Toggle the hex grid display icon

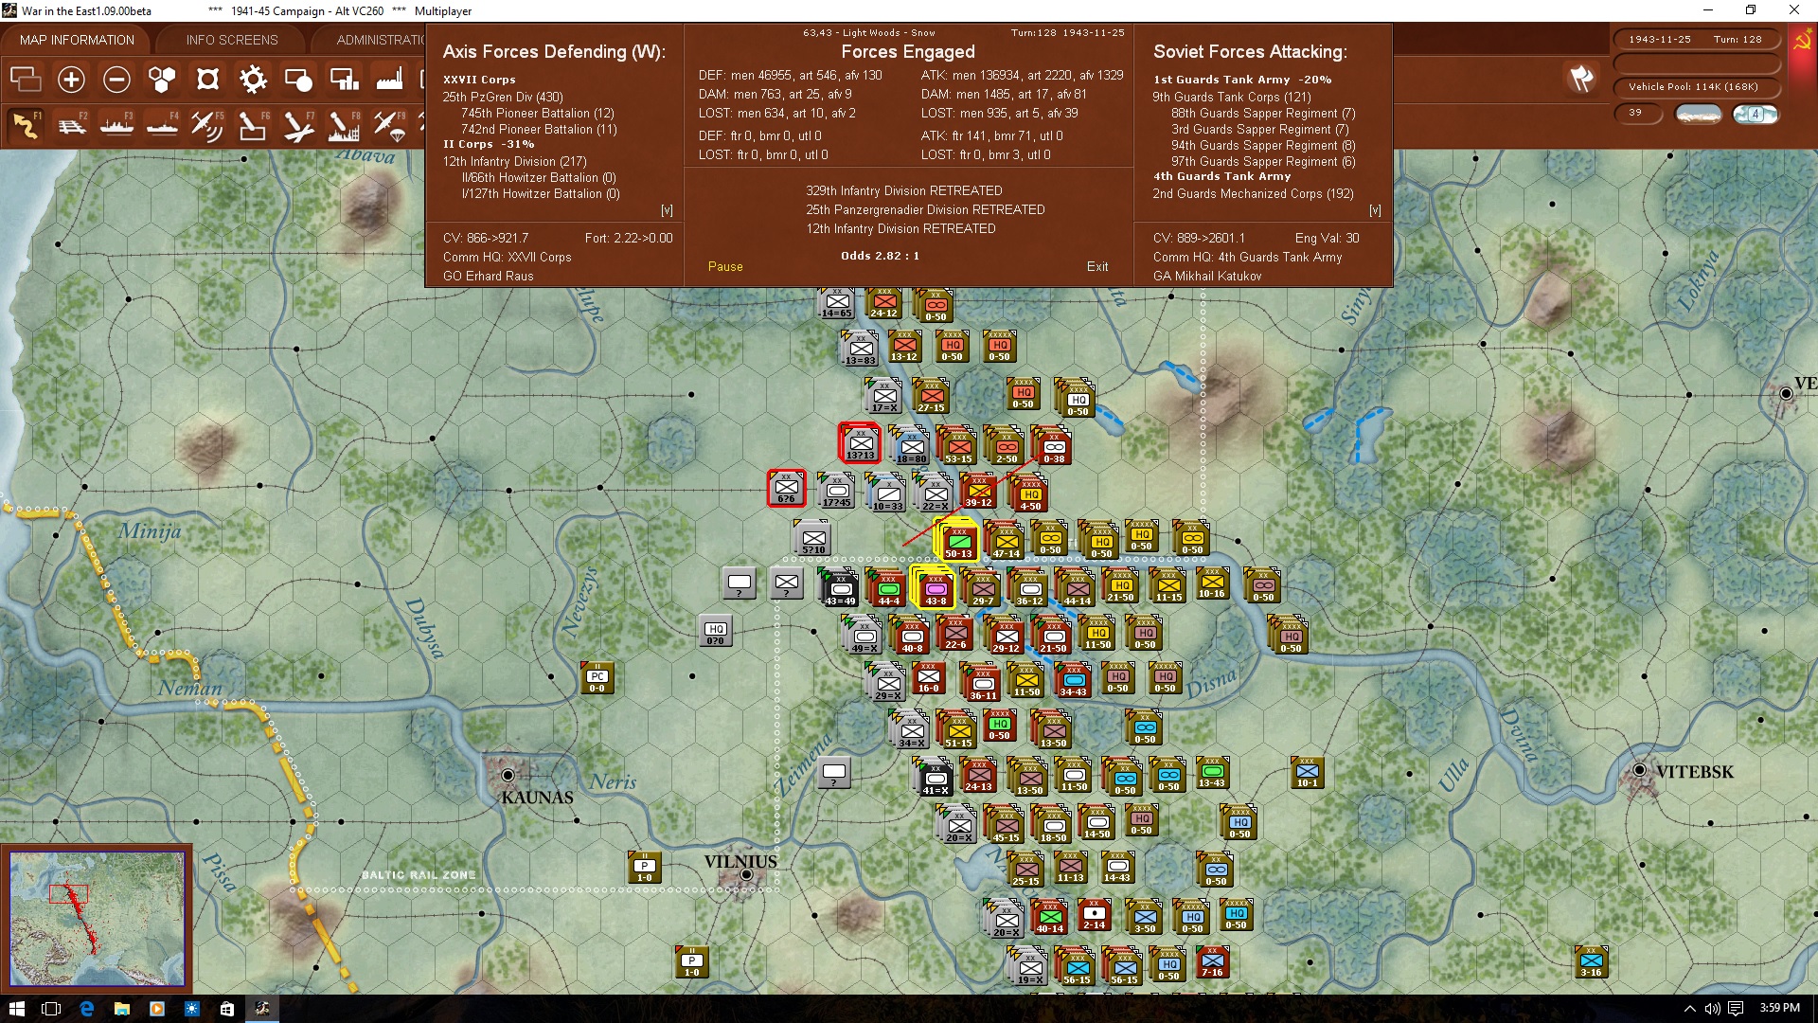[x=162, y=80]
